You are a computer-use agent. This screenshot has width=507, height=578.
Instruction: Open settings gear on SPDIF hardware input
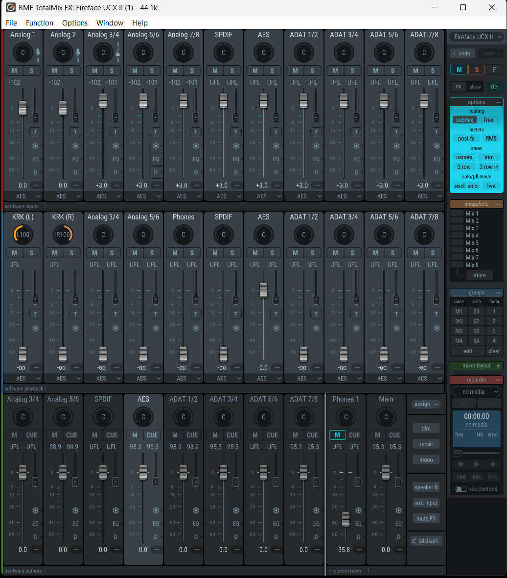pyautogui.click(x=236, y=146)
